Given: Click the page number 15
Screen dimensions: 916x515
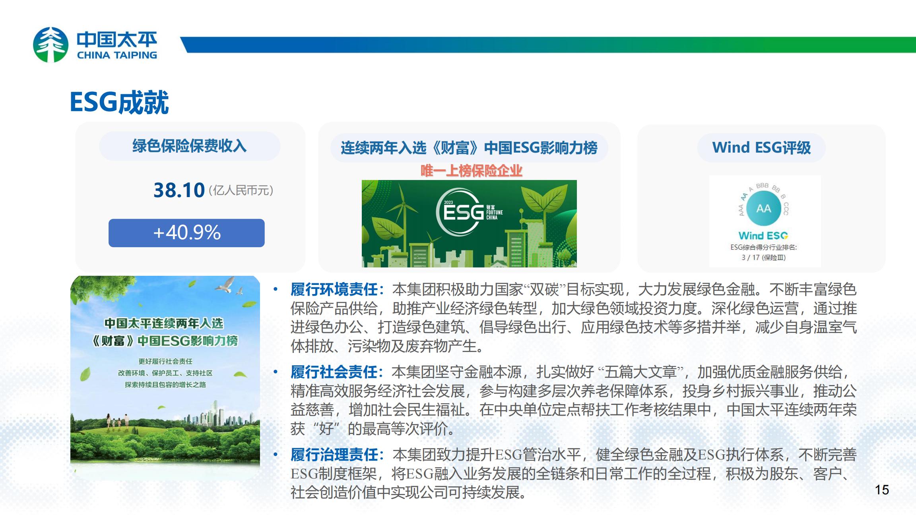Looking at the screenshot, I should click(x=882, y=490).
